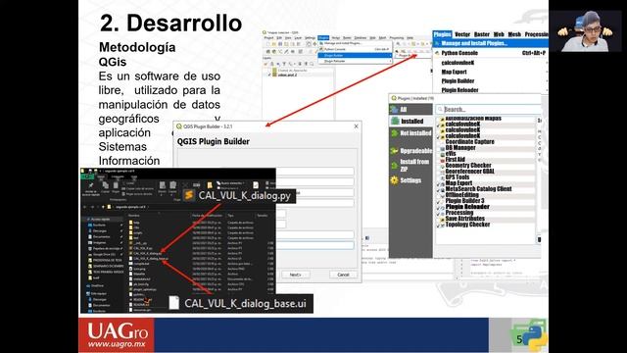Click Next button in QGIS Plugin Builder
The image size is (627, 353).
(295, 275)
